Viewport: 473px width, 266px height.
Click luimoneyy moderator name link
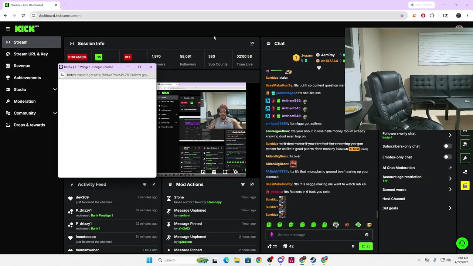pyautogui.click(x=214, y=202)
